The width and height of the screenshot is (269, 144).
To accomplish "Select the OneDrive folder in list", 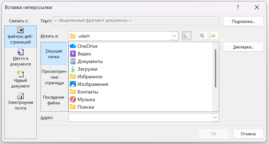I will click(87, 46).
